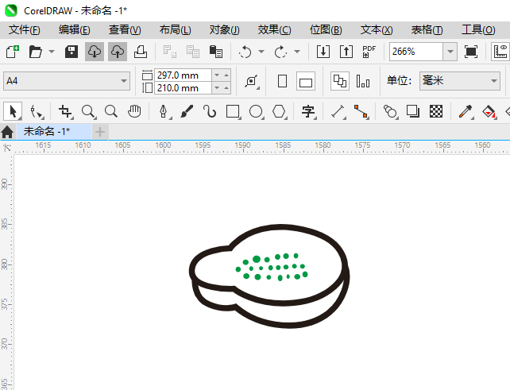This screenshot has width=510, height=390.
Task: Toggle rulers display icon
Action: pyautogui.click(x=500, y=52)
